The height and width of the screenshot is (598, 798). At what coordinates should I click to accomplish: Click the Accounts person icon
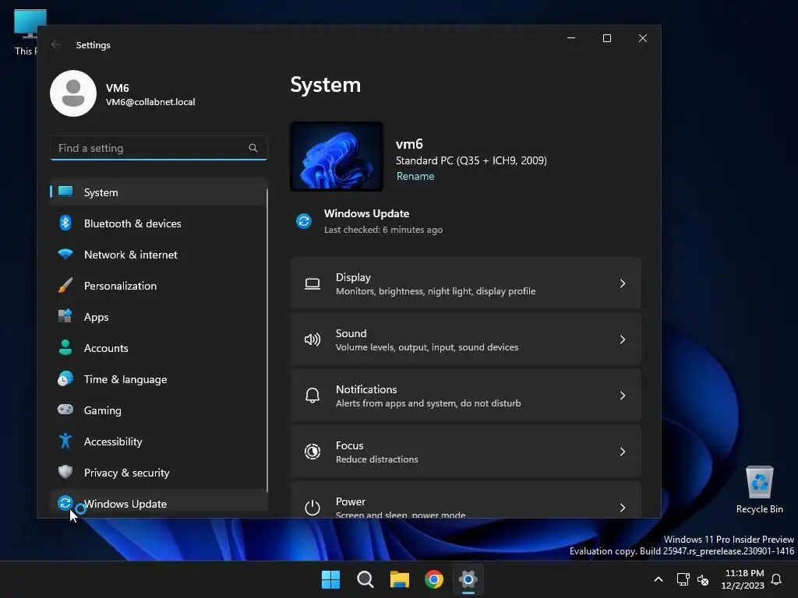[65, 347]
